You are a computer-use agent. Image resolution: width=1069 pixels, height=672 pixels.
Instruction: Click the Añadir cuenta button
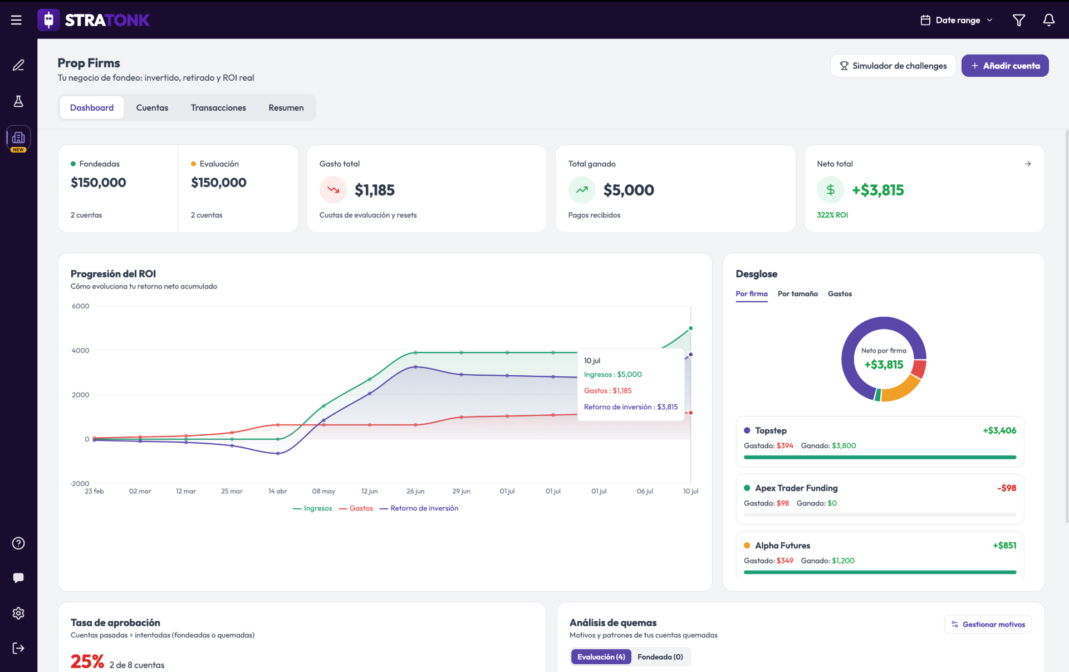tap(1005, 66)
